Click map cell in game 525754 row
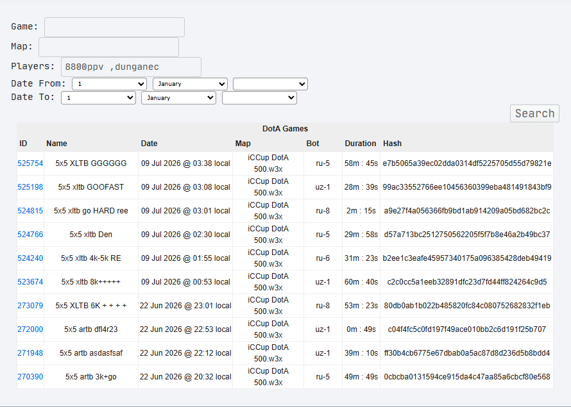Image resolution: width=571 pixels, height=407 pixels. tap(268, 163)
